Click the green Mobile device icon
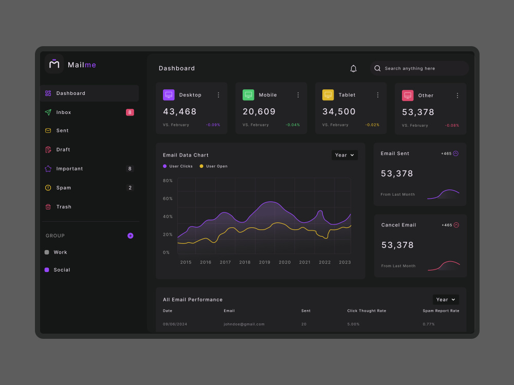This screenshot has height=385, width=514. 248,95
